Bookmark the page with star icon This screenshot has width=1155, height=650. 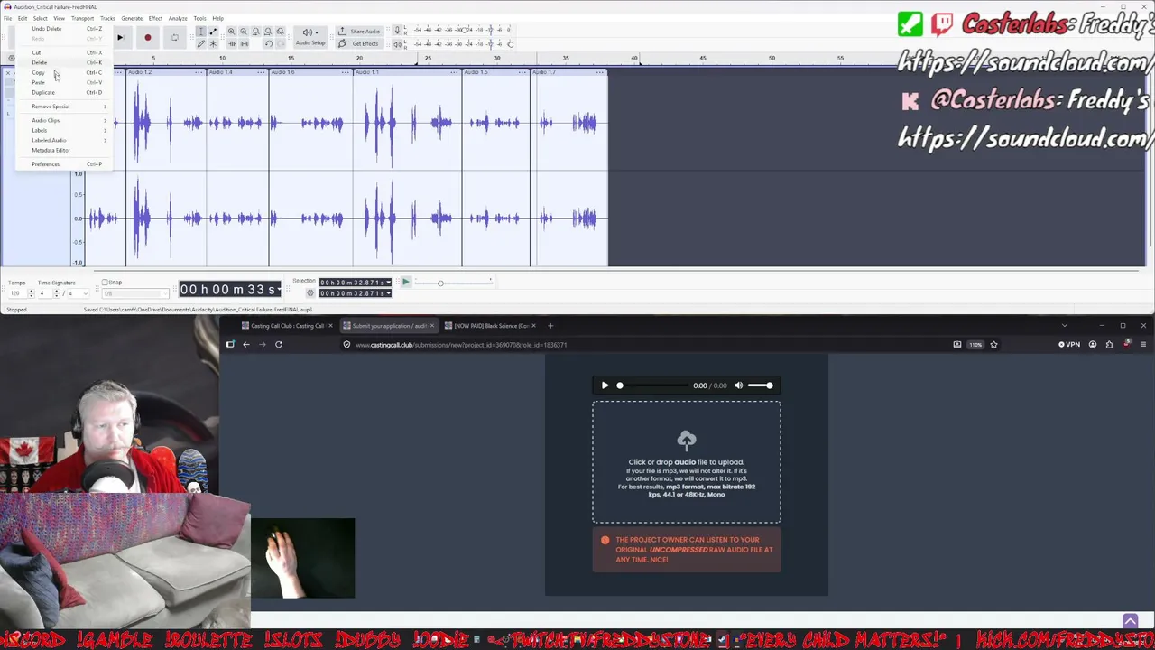[x=993, y=344]
